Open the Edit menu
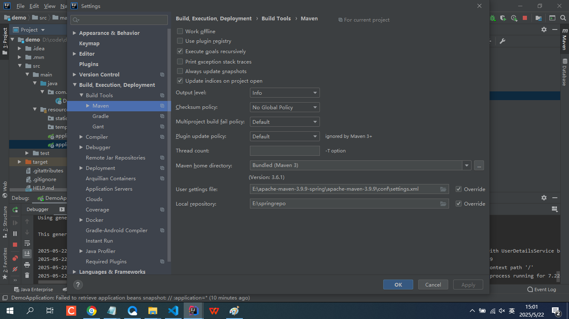The height and width of the screenshot is (319, 569). [34, 6]
